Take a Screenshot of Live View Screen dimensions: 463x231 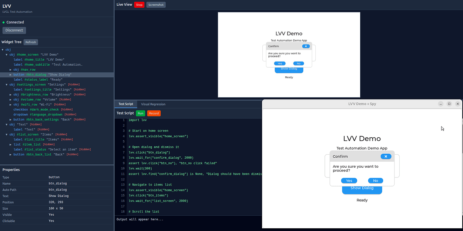point(156,5)
